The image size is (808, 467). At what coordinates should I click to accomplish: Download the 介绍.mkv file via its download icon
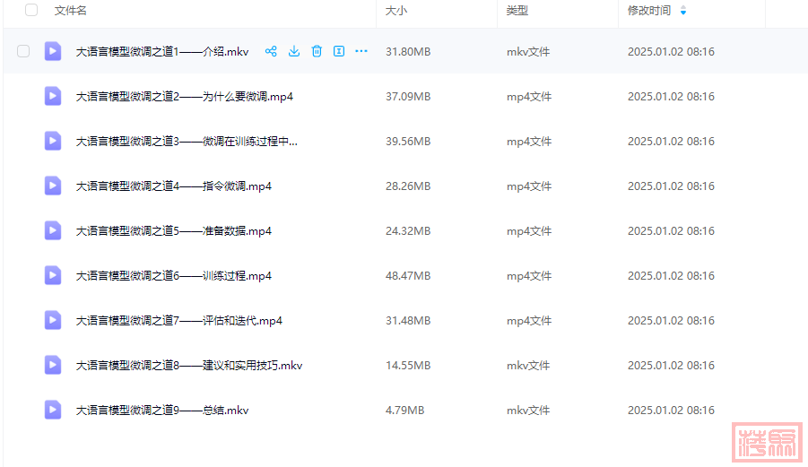point(293,51)
